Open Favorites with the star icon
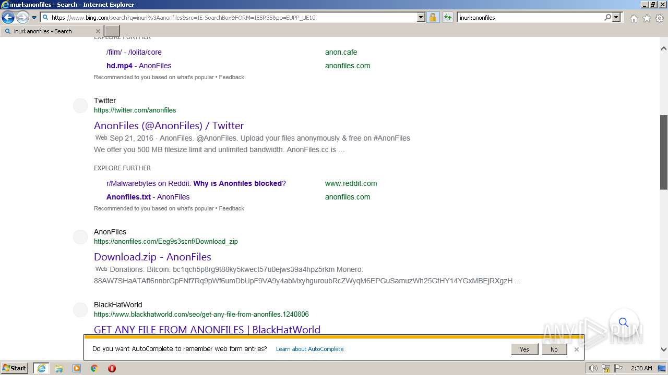 coord(647,18)
